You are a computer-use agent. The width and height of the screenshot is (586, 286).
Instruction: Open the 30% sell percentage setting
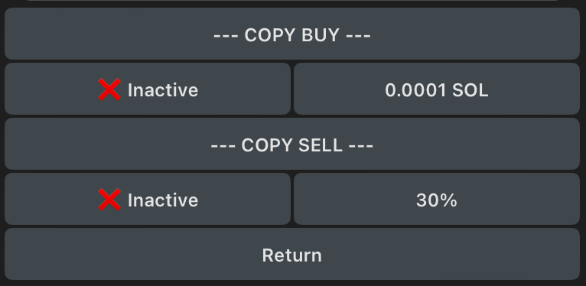pyautogui.click(x=437, y=199)
